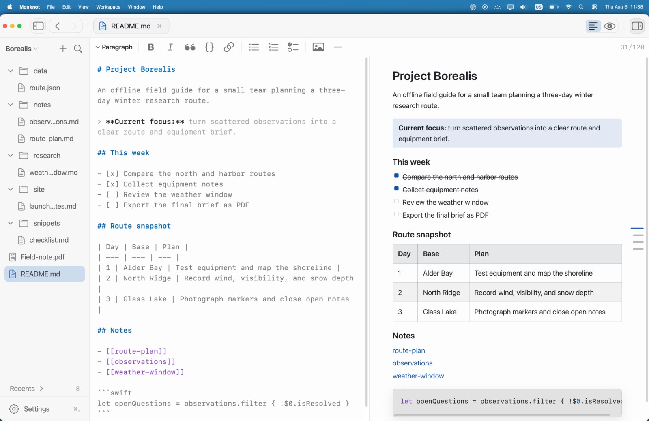Insert a bulleted list
Image resolution: width=649 pixels, height=421 pixels.
254,47
